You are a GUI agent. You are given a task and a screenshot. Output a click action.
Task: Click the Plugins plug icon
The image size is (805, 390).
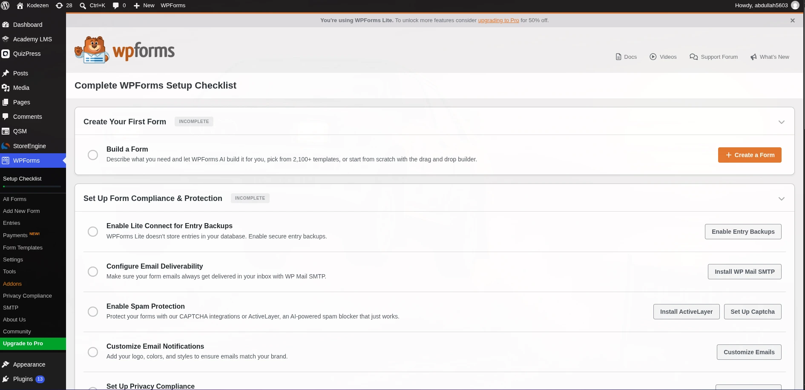(x=6, y=379)
